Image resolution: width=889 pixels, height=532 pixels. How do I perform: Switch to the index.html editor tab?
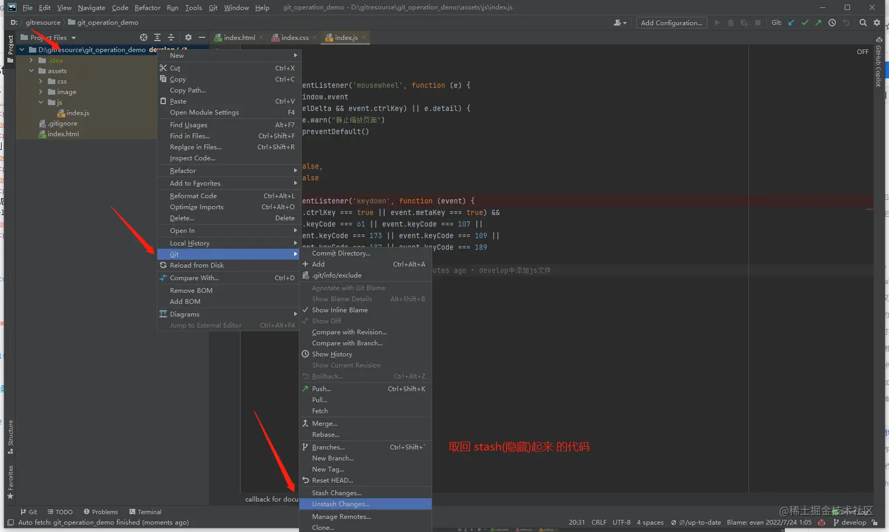[x=239, y=38]
